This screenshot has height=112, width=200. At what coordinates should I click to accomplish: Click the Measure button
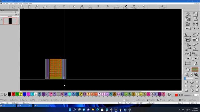193,100
